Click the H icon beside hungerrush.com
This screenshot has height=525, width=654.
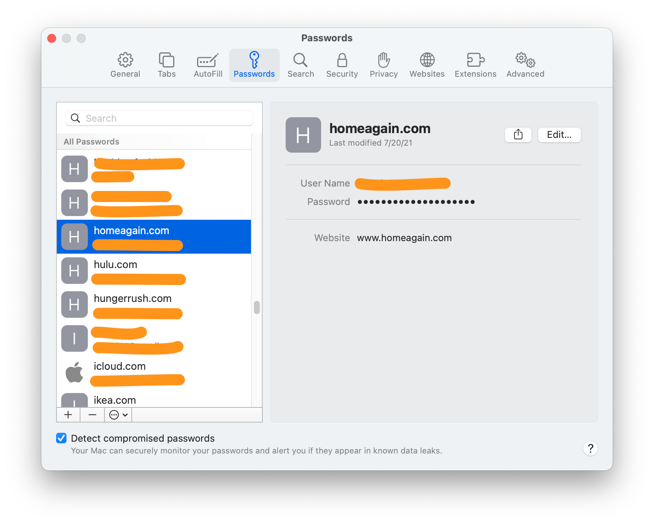75,305
